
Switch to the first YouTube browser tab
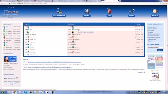tap(43, 1)
